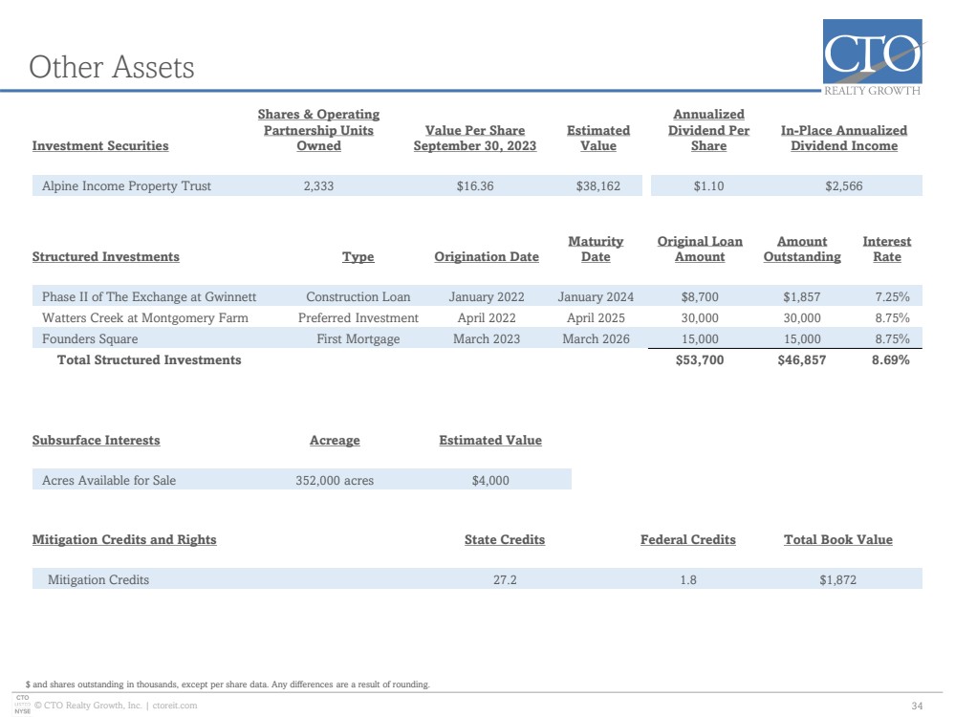Click 'Annualized Dividend Per Share' column header
This screenshot has height=717, width=955.
point(709,130)
